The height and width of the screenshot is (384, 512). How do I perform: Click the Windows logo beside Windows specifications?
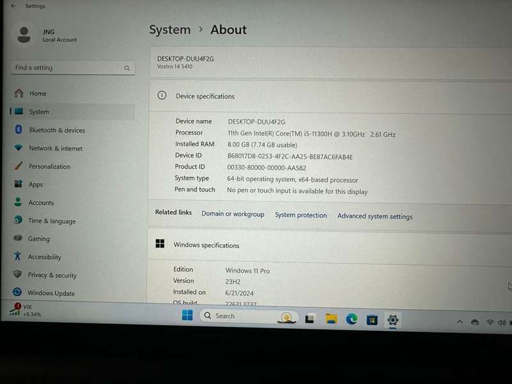tap(160, 243)
